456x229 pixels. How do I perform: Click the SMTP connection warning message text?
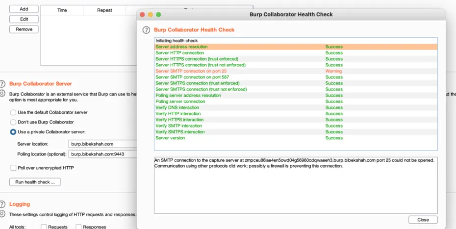294,163
